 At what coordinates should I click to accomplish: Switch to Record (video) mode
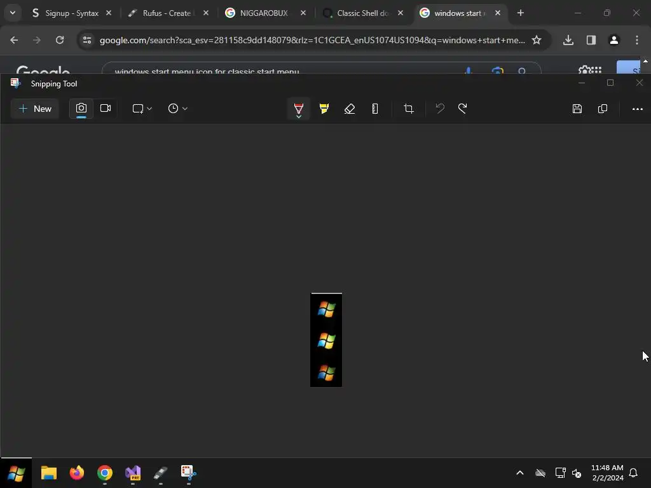point(106,109)
